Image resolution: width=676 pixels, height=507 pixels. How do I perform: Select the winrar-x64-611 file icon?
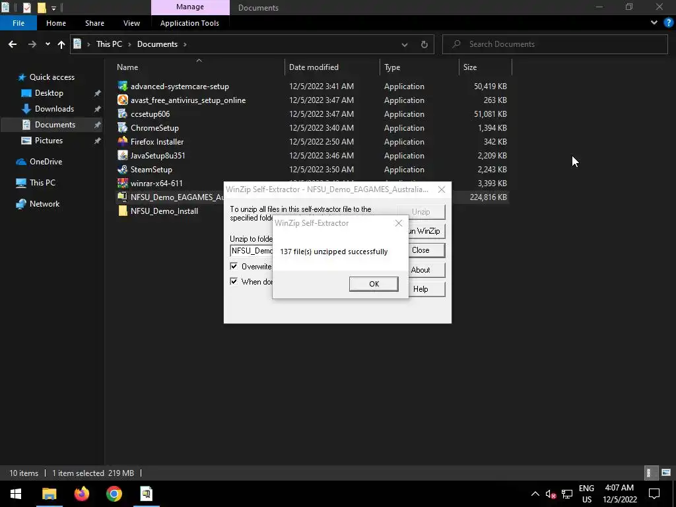click(x=123, y=184)
